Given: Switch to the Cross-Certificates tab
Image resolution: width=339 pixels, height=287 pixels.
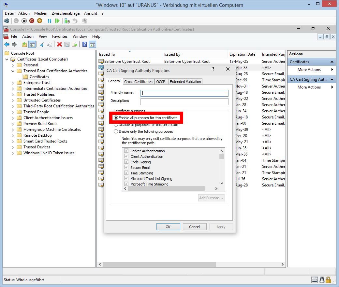Looking at the screenshot, I should tap(138, 82).
